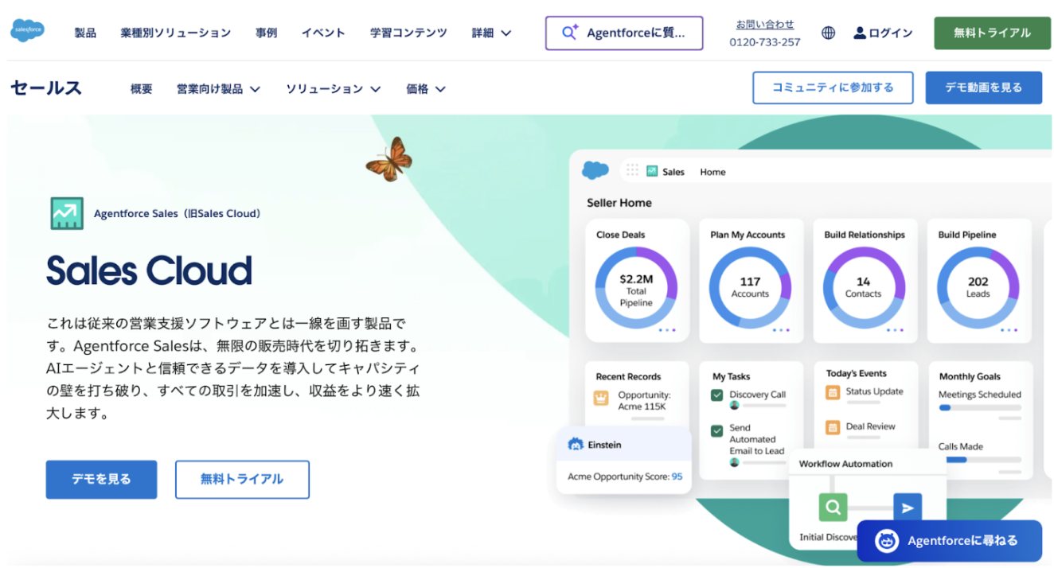This screenshot has width=1054, height=568.
Task: Toggle the Discovery Call task checkbox
Action: tap(716, 395)
